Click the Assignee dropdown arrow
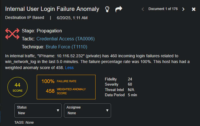200x126 pixels. click(x=107, y=111)
